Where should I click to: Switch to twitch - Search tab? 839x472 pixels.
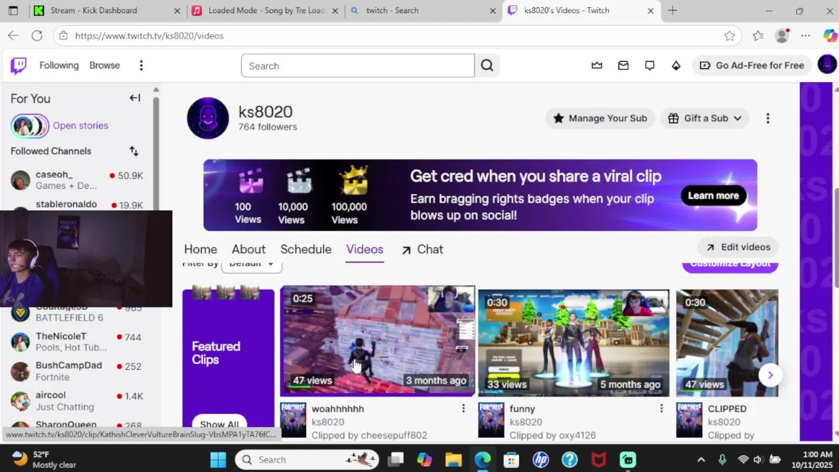(423, 10)
